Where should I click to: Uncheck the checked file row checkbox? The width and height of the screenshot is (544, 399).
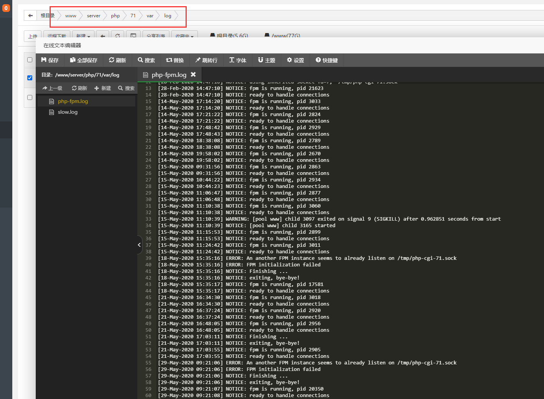[x=30, y=78]
